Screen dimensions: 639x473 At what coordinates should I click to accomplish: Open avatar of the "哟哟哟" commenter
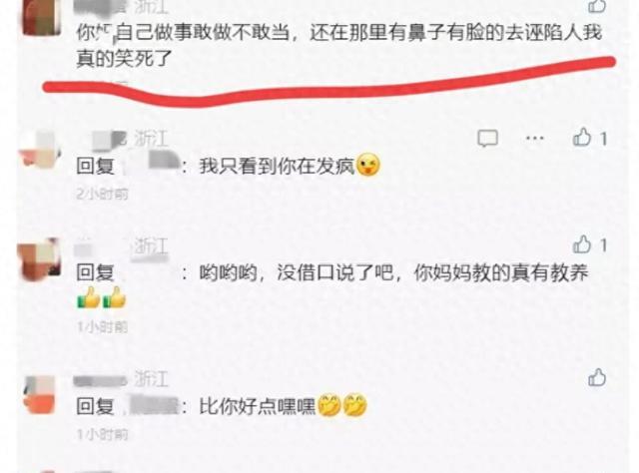coord(40,259)
